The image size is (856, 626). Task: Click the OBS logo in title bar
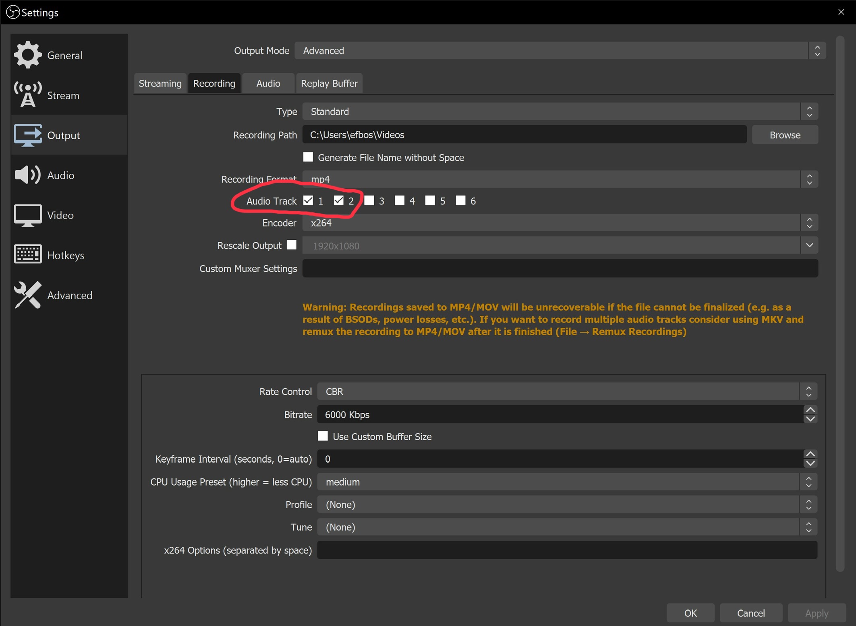pyautogui.click(x=13, y=12)
